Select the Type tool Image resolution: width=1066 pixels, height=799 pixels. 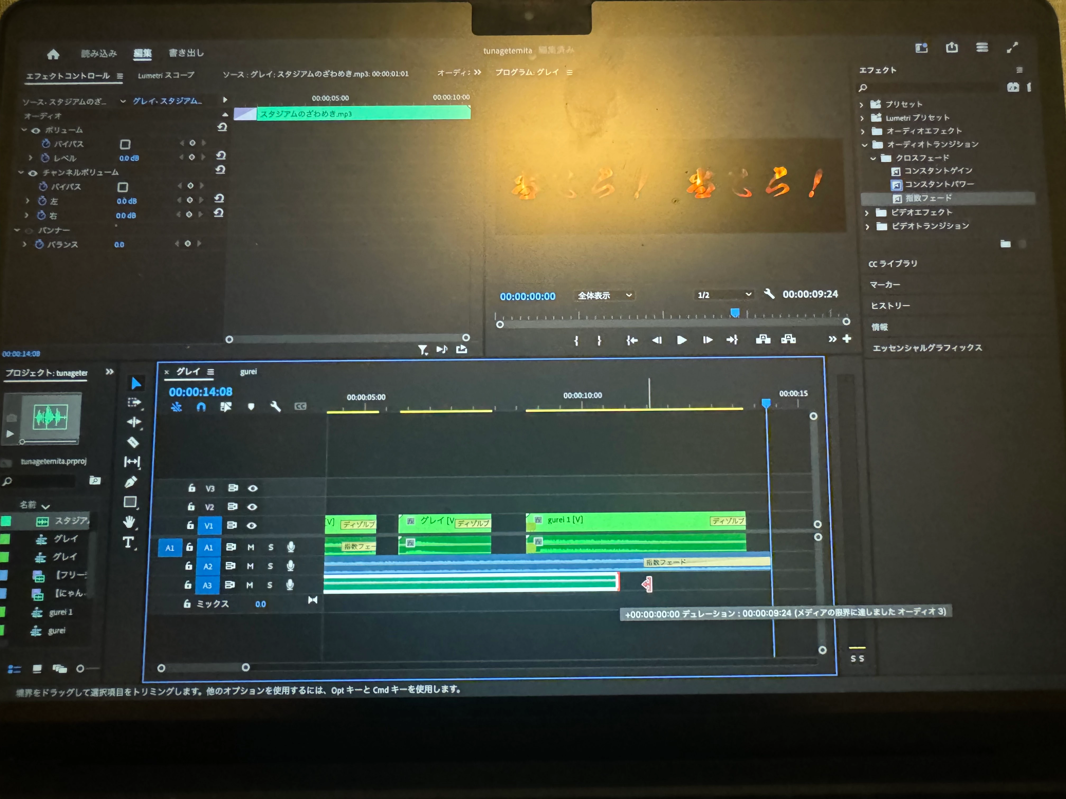(128, 542)
